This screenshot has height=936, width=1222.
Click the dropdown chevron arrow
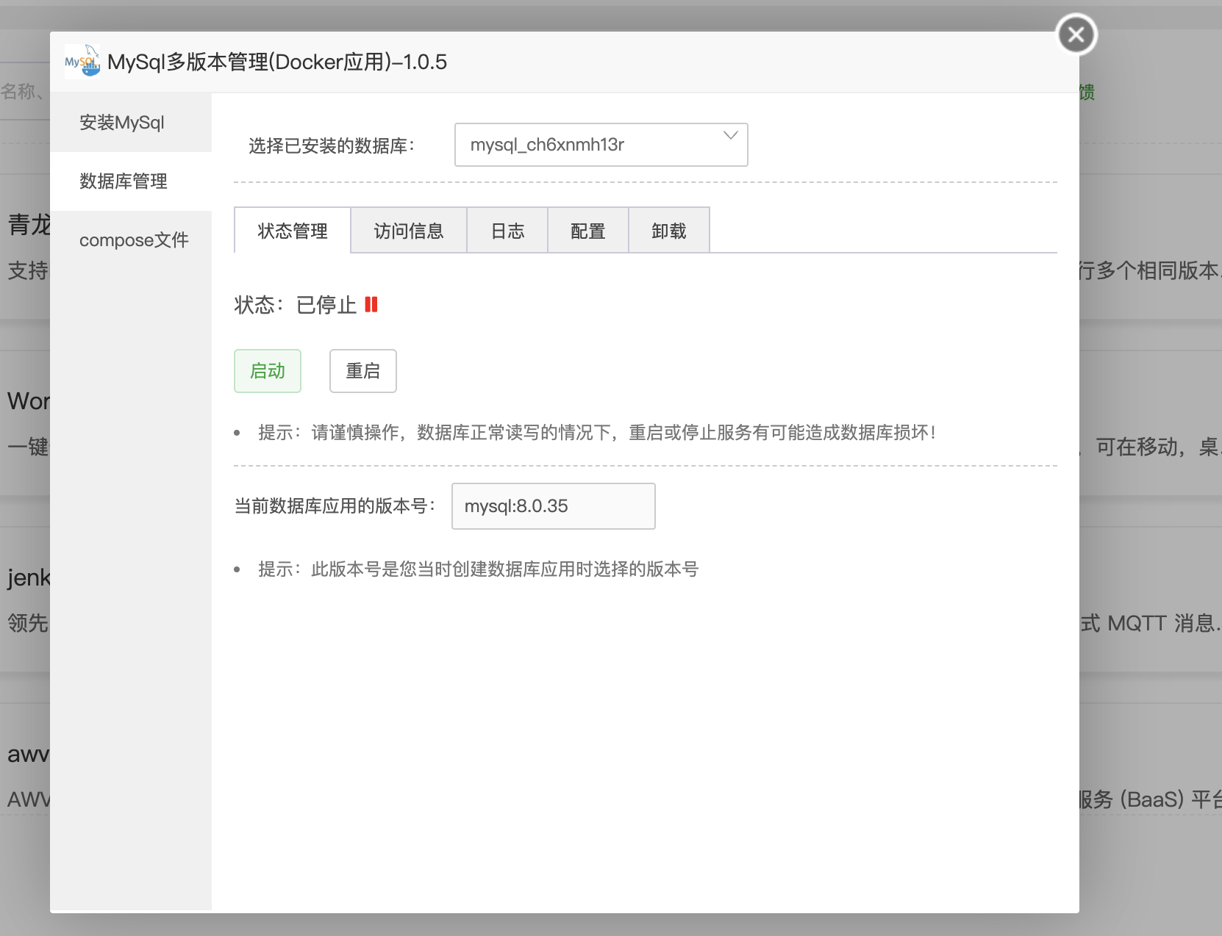pyautogui.click(x=730, y=135)
